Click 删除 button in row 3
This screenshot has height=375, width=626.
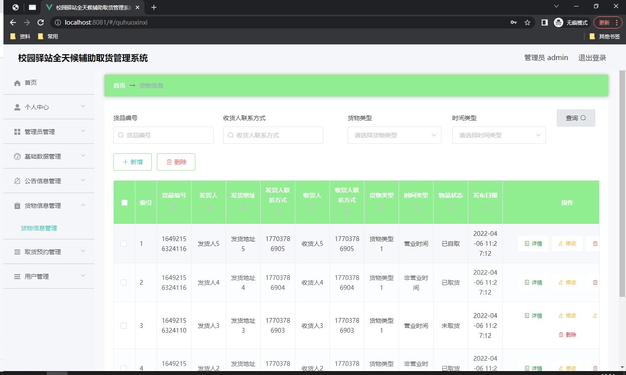tap(567, 334)
